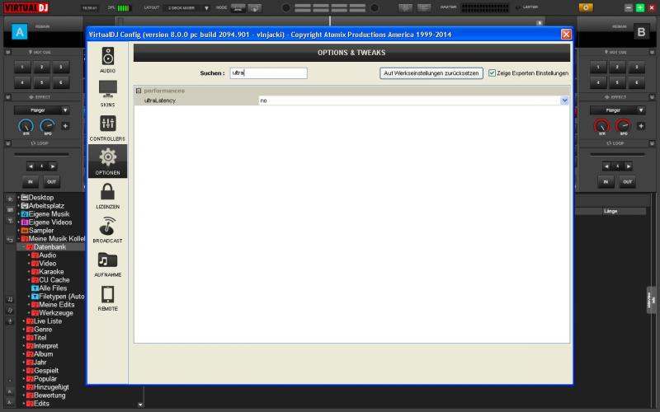This screenshot has width=660, height=412.
Task: Close the VirtualDJ Config dialog
Action: coord(566,35)
